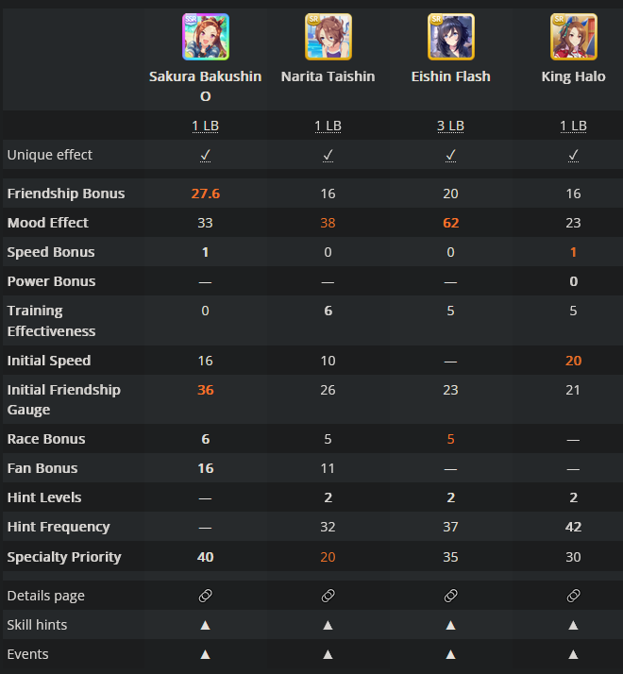This screenshot has height=674, width=623.
Task: Expand events for Narita Taishin
Action: (328, 654)
